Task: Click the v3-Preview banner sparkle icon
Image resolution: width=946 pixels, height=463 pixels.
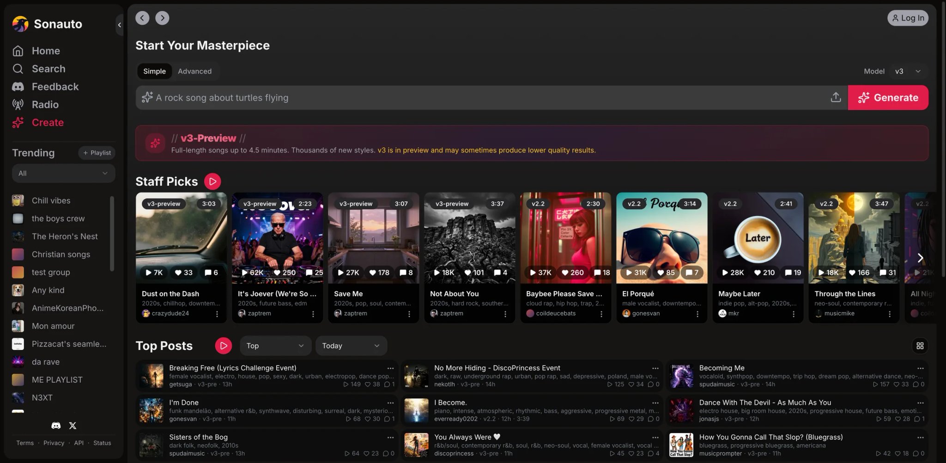Action: pyautogui.click(x=155, y=143)
